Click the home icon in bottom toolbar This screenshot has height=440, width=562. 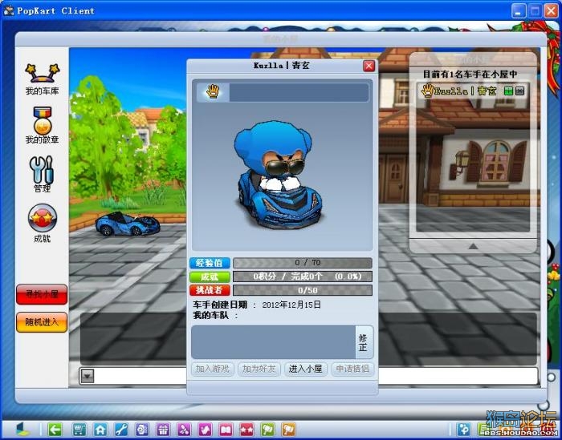100,429
